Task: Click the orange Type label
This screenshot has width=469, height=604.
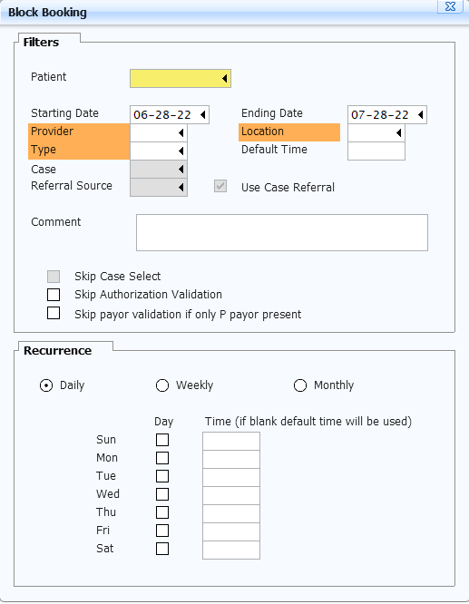Action: coord(79,151)
